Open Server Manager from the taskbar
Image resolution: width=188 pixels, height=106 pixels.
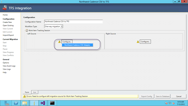(7, 103)
